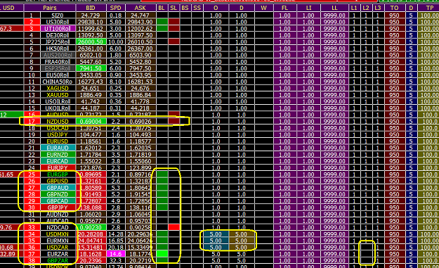The width and height of the screenshot is (439, 268).
Task: Open the US30Roll pair button
Action: click(58, 22)
